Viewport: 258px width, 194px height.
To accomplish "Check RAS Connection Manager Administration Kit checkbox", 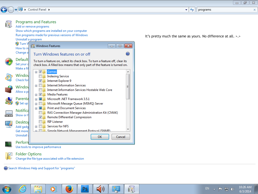I will coord(40,112).
